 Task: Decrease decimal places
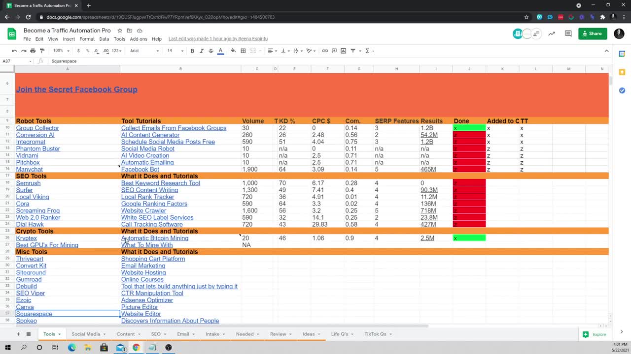click(x=96, y=51)
